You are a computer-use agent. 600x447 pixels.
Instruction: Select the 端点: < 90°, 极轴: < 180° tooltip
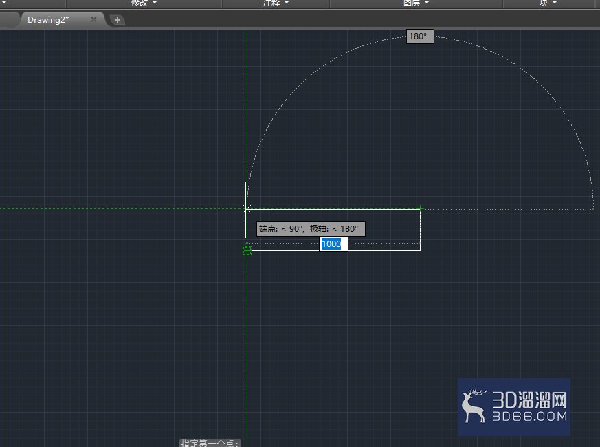pos(311,229)
